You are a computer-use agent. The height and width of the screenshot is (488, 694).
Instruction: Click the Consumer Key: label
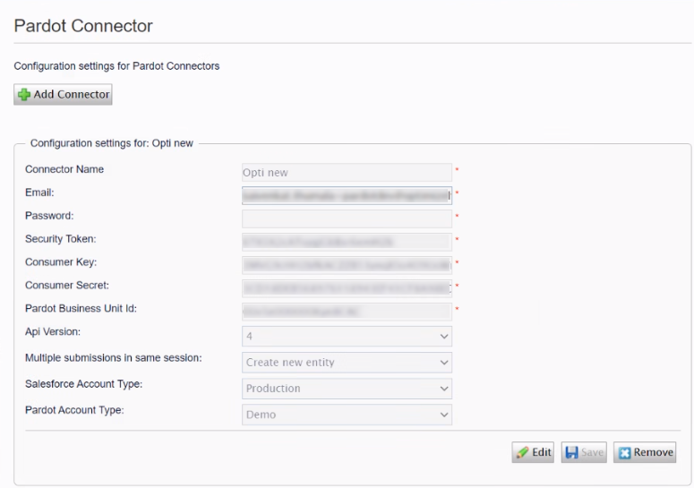[61, 262]
